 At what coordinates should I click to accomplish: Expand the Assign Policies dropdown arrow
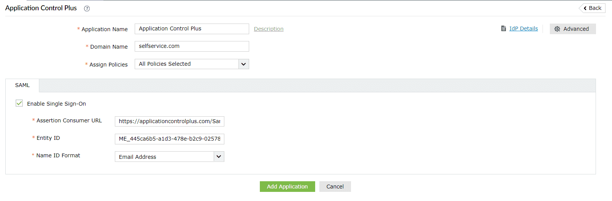(243, 64)
